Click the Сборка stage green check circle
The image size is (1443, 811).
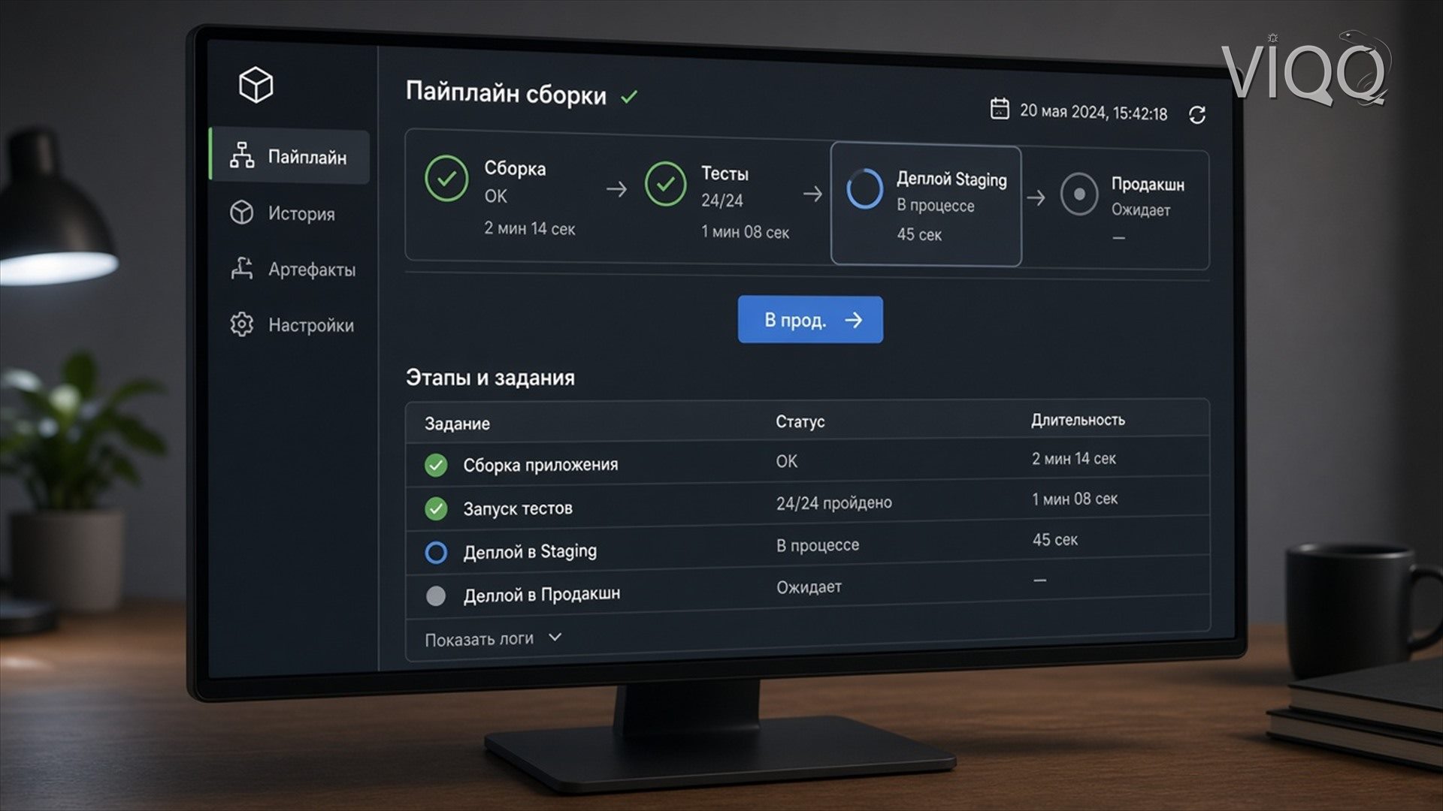(x=446, y=179)
